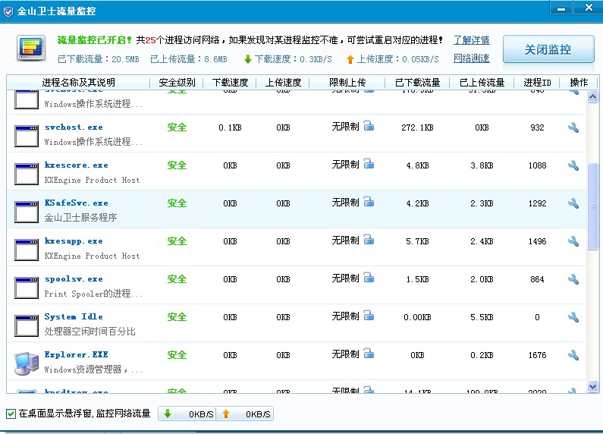Click process ID 1676 cell
The height and width of the screenshot is (434, 603).
coord(537,355)
